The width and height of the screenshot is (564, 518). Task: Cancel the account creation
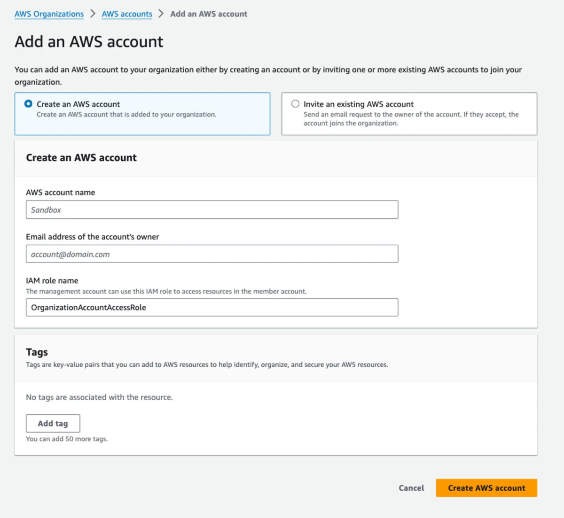pyautogui.click(x=411, y=488)
